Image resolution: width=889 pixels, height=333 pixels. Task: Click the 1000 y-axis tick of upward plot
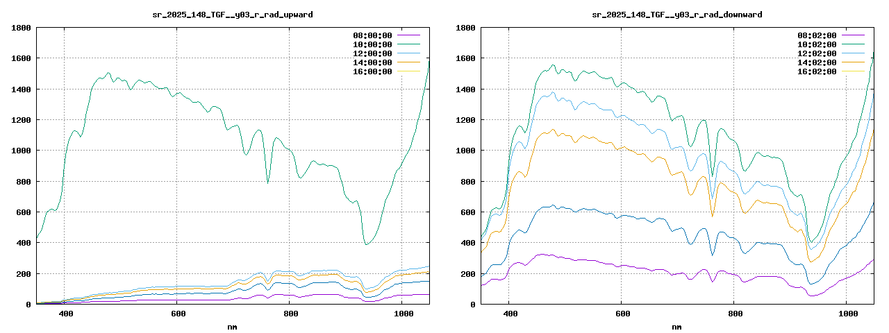[21, 151]
